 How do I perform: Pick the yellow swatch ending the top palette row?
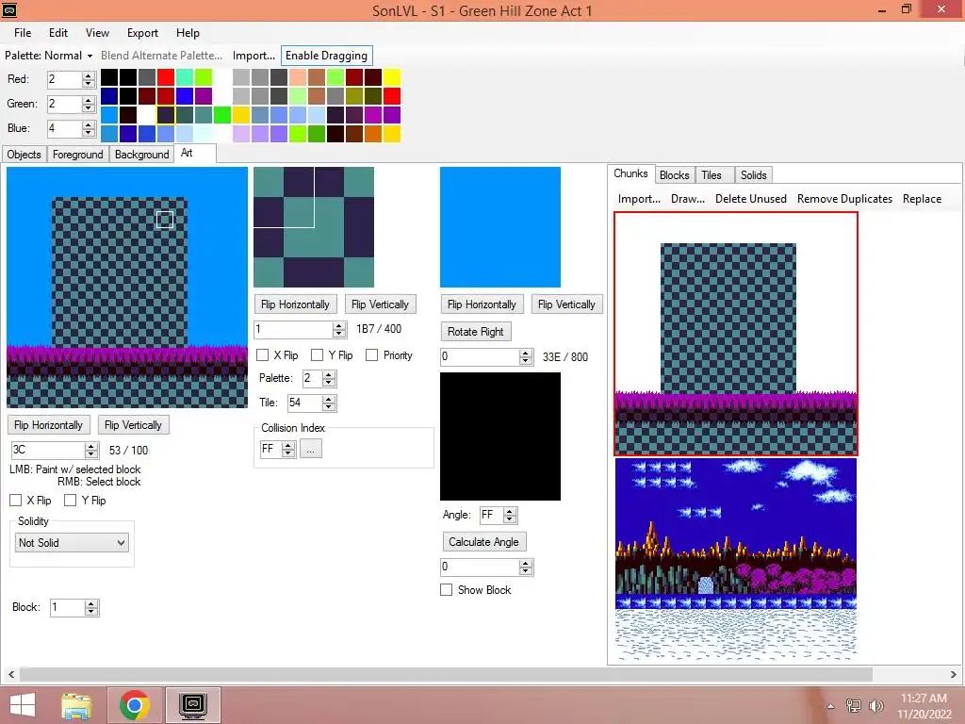coord(391,77)
